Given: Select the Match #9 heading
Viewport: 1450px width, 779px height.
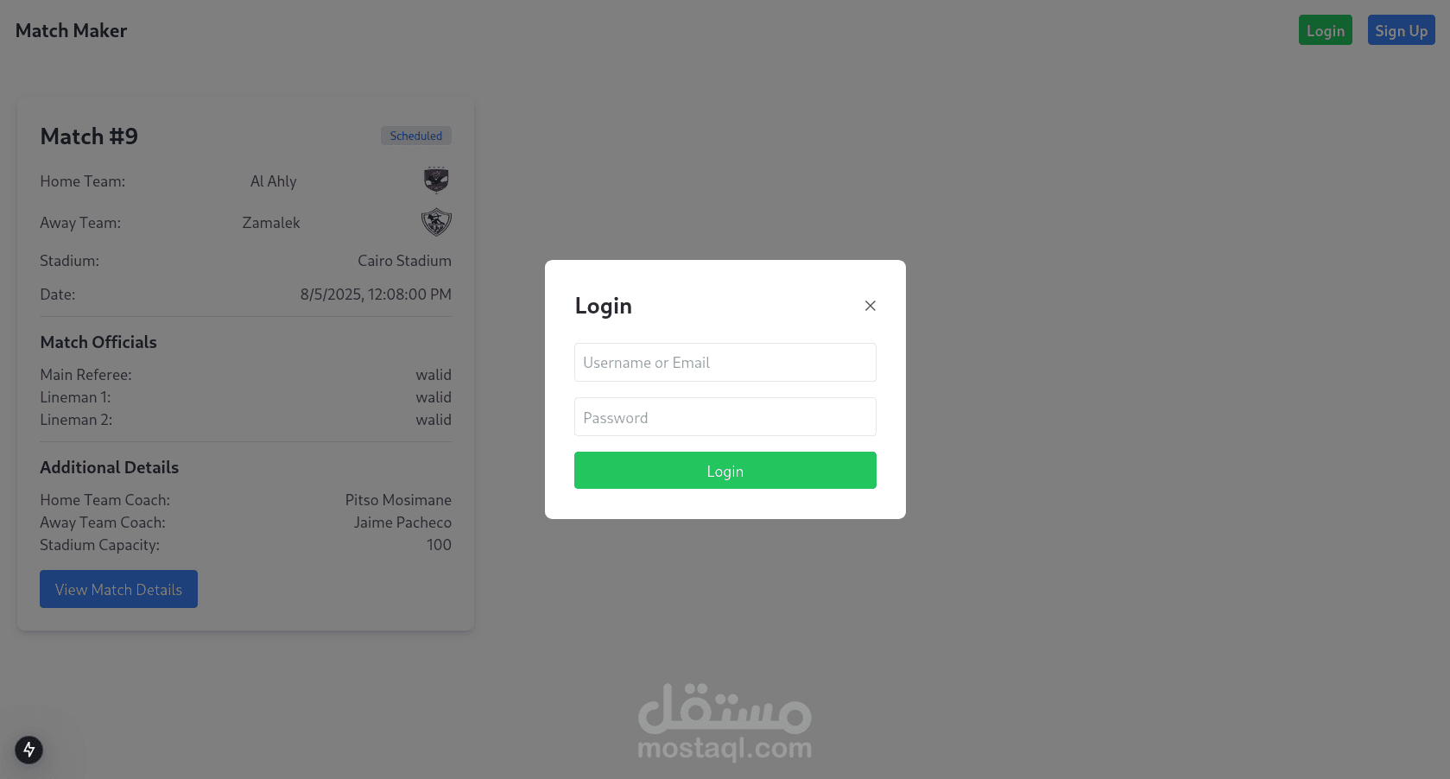Looking at the screenshot, I should pos(89,136).
